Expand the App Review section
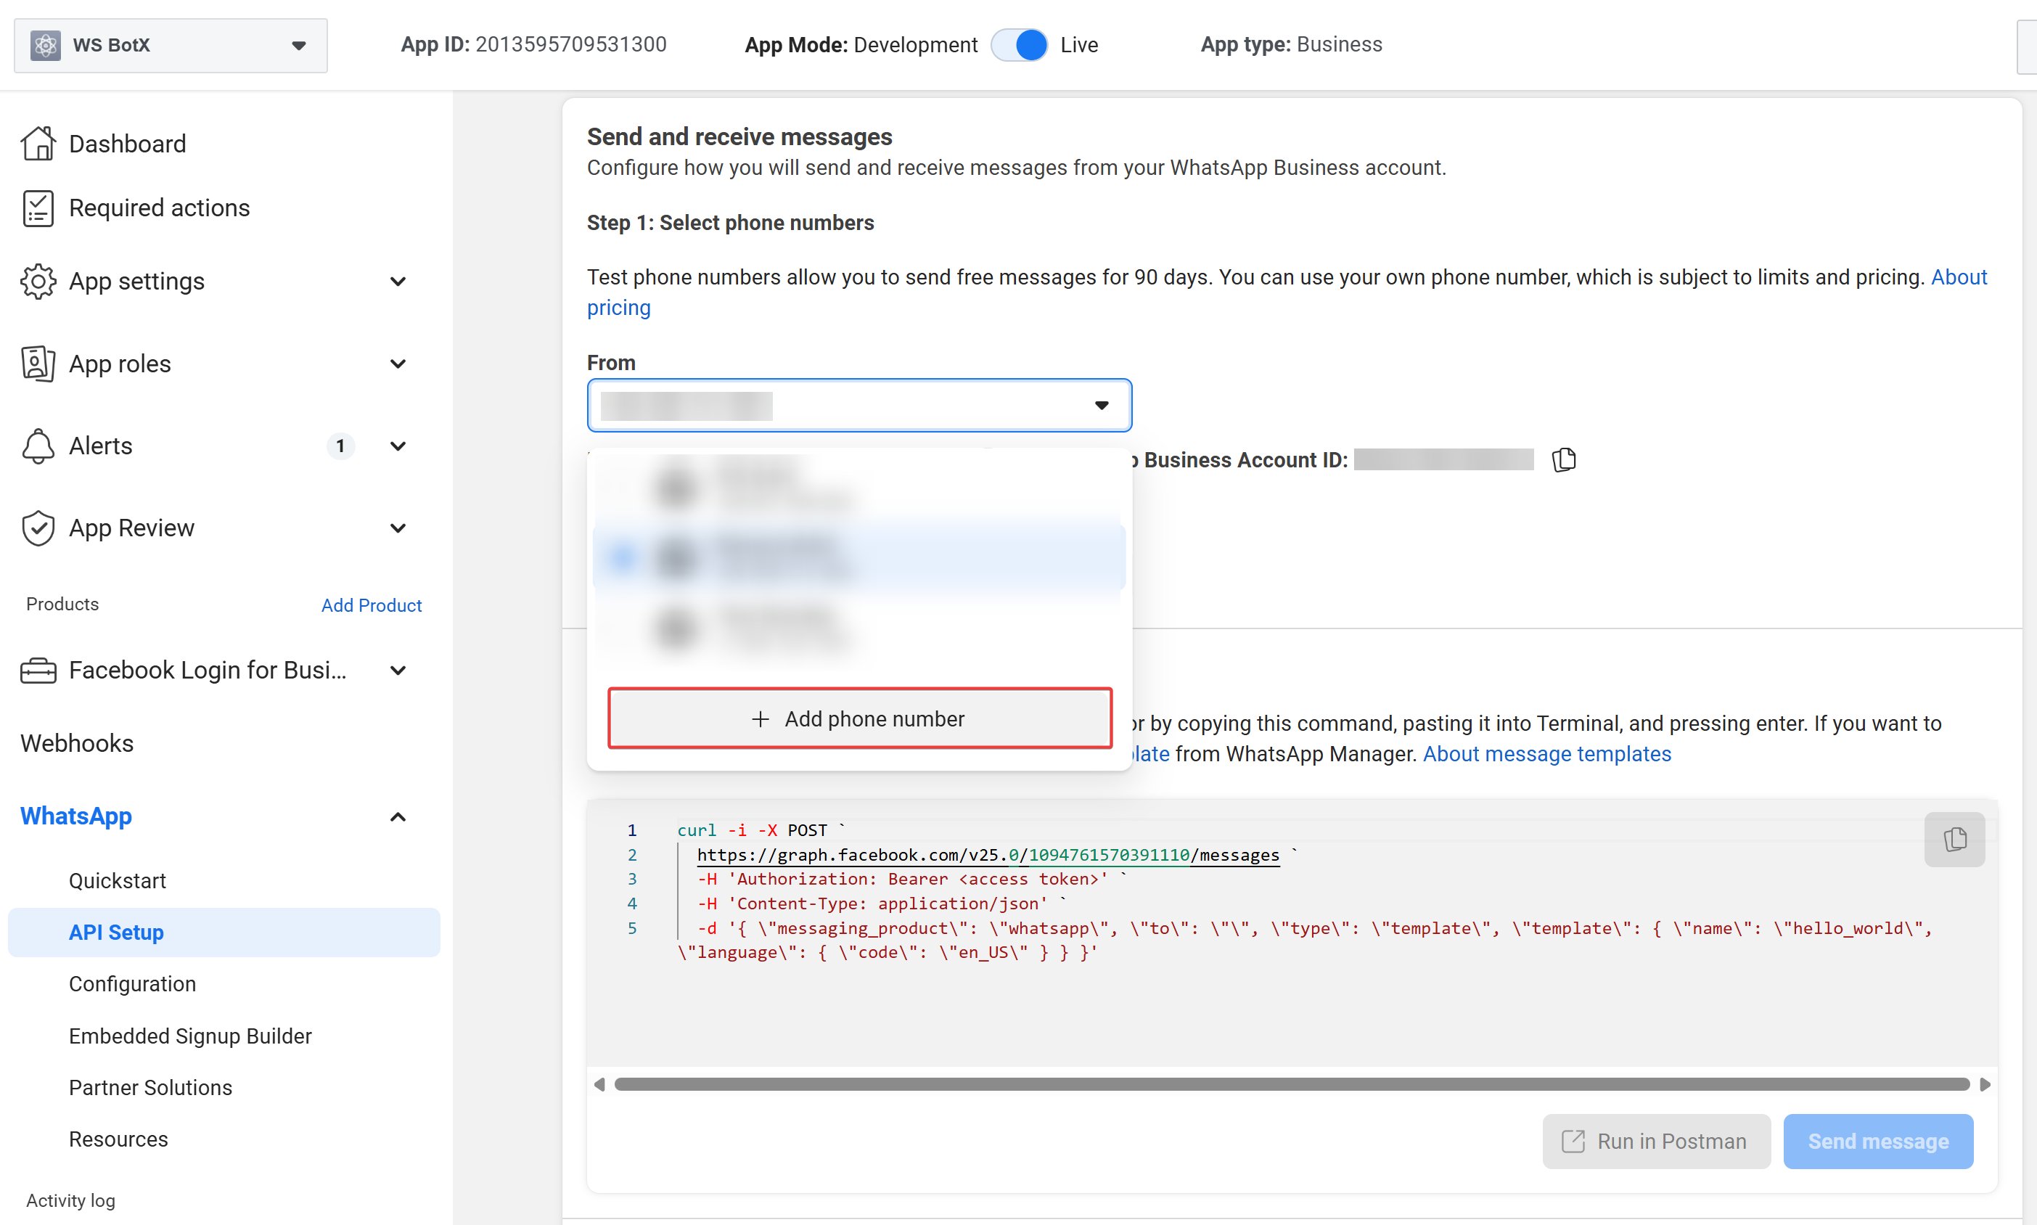Image resolution: width=2037 pixels, height=1225 pixels. [x=398, y=528]
